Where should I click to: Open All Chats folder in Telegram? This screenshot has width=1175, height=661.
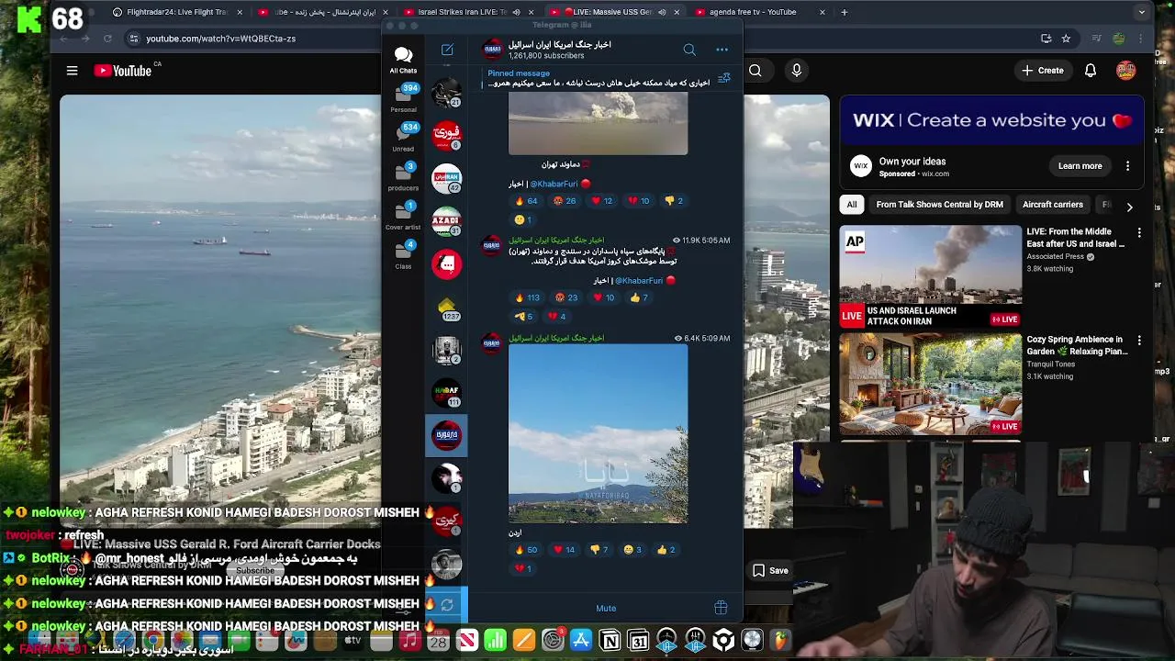(x=403, y=60)
